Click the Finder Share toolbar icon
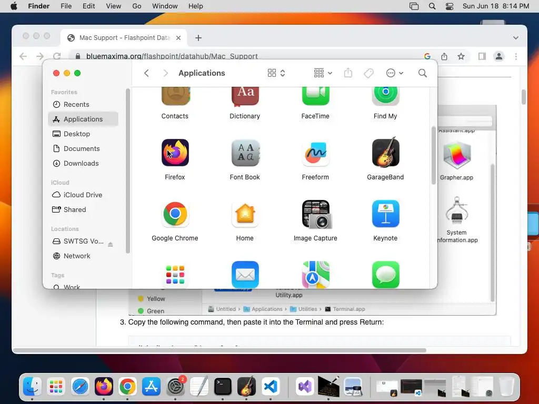The image size is (539, 404). coord(348,73)
